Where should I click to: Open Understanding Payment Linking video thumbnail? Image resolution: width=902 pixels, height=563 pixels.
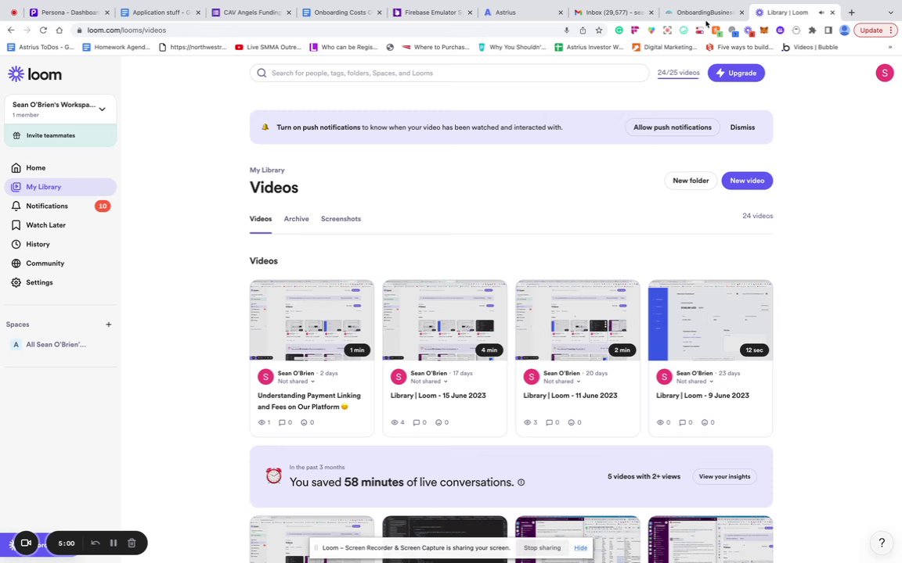312,320
